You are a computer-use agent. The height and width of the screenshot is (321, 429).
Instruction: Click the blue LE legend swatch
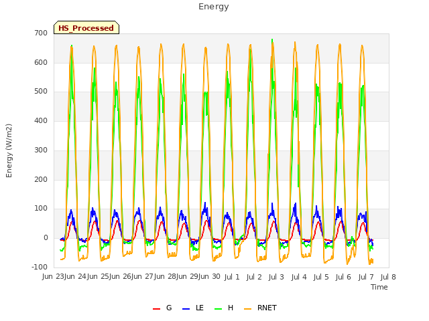186,309
